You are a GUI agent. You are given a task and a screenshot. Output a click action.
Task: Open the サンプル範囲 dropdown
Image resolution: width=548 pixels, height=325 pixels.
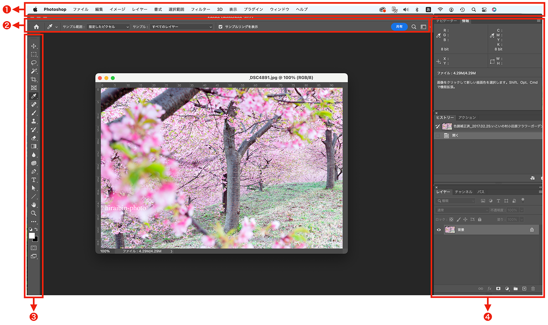(x=109, y=27)
